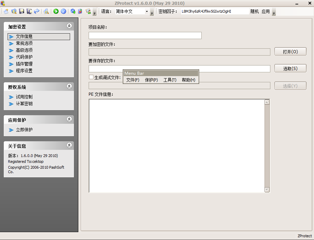The image size is (314, 240).
Task: Click the PE info scrollbar down arrow
Action: click(267, 190)
